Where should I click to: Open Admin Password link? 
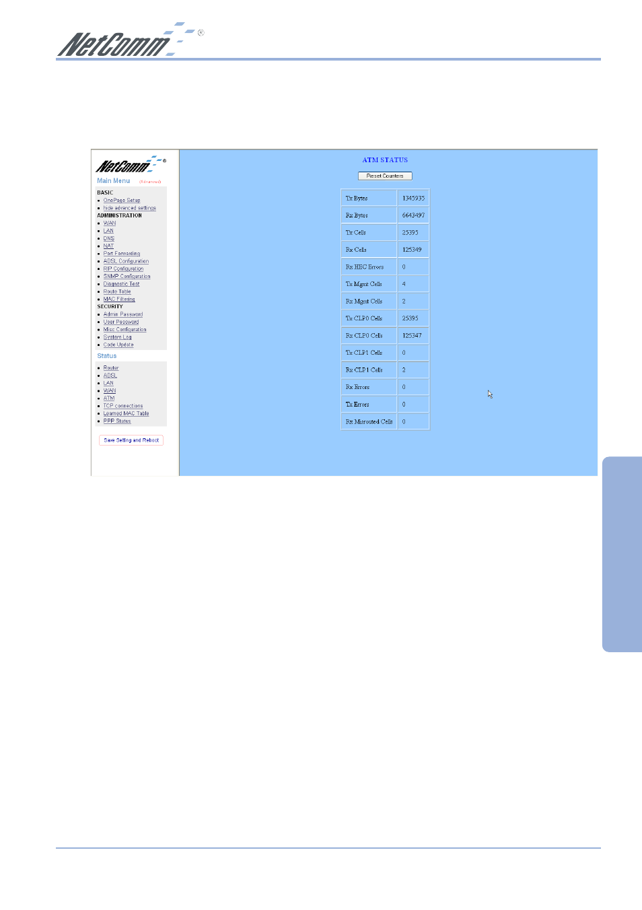coord(123,314)
